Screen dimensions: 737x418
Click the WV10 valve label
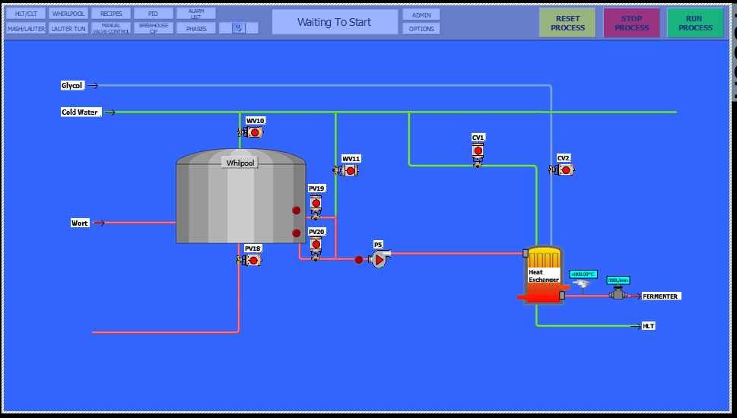256,121
